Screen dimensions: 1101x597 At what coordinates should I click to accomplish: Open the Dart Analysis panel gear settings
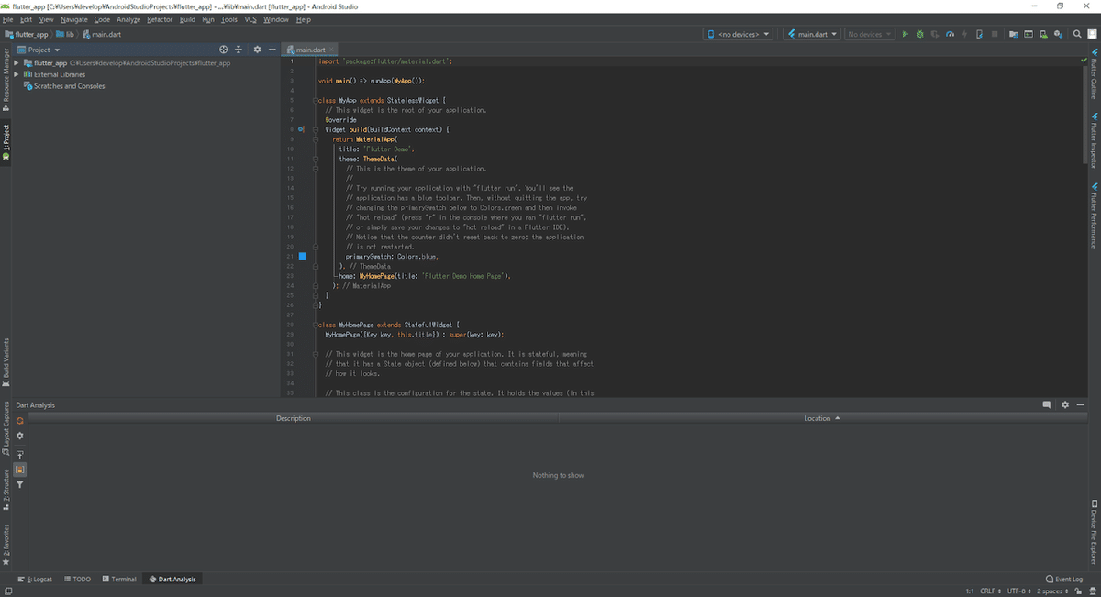tap(1065, 405)
